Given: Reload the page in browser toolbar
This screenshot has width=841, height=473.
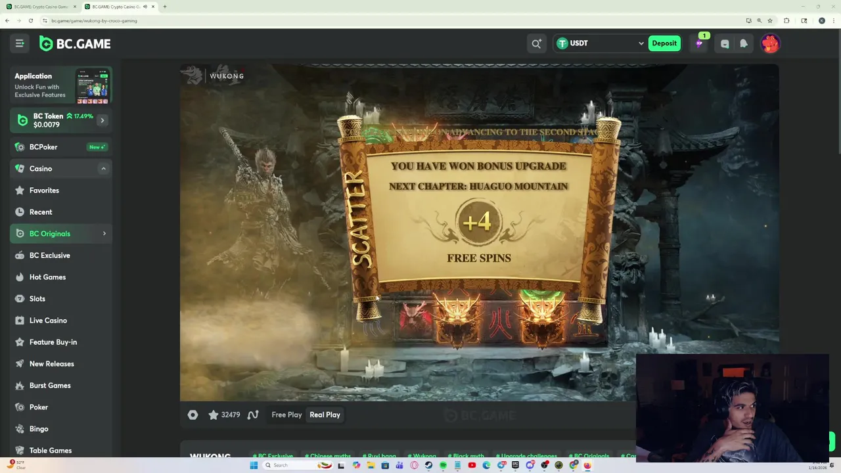Looking at the screenshot, I should click(x=30, y=20).
